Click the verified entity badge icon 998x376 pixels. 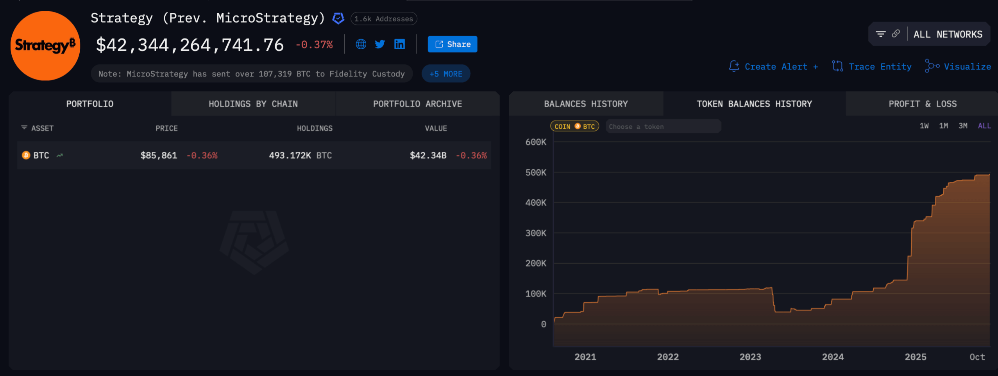click(x=338, y=18)
